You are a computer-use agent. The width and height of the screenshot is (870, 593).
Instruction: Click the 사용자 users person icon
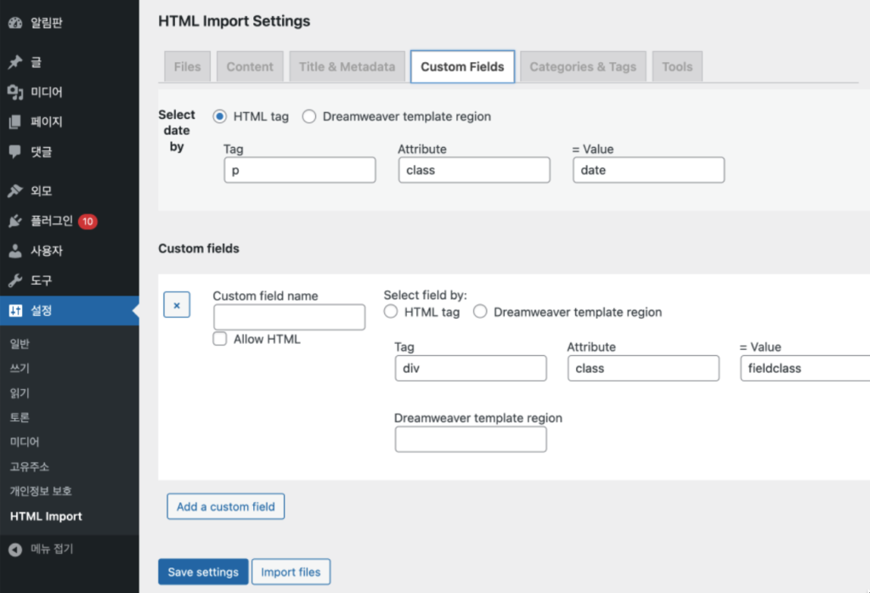(x=14, y=251)
